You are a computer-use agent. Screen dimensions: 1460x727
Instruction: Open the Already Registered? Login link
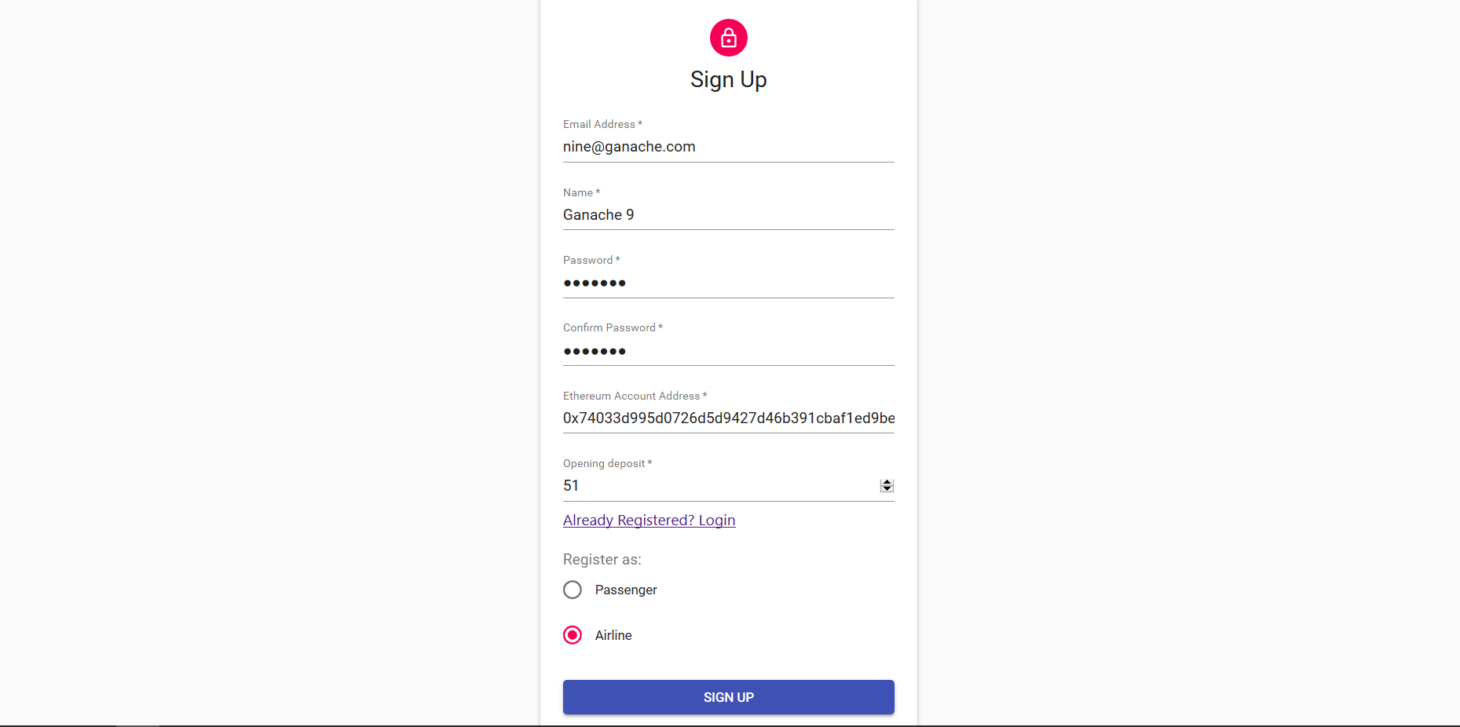(x=649, y=521)
